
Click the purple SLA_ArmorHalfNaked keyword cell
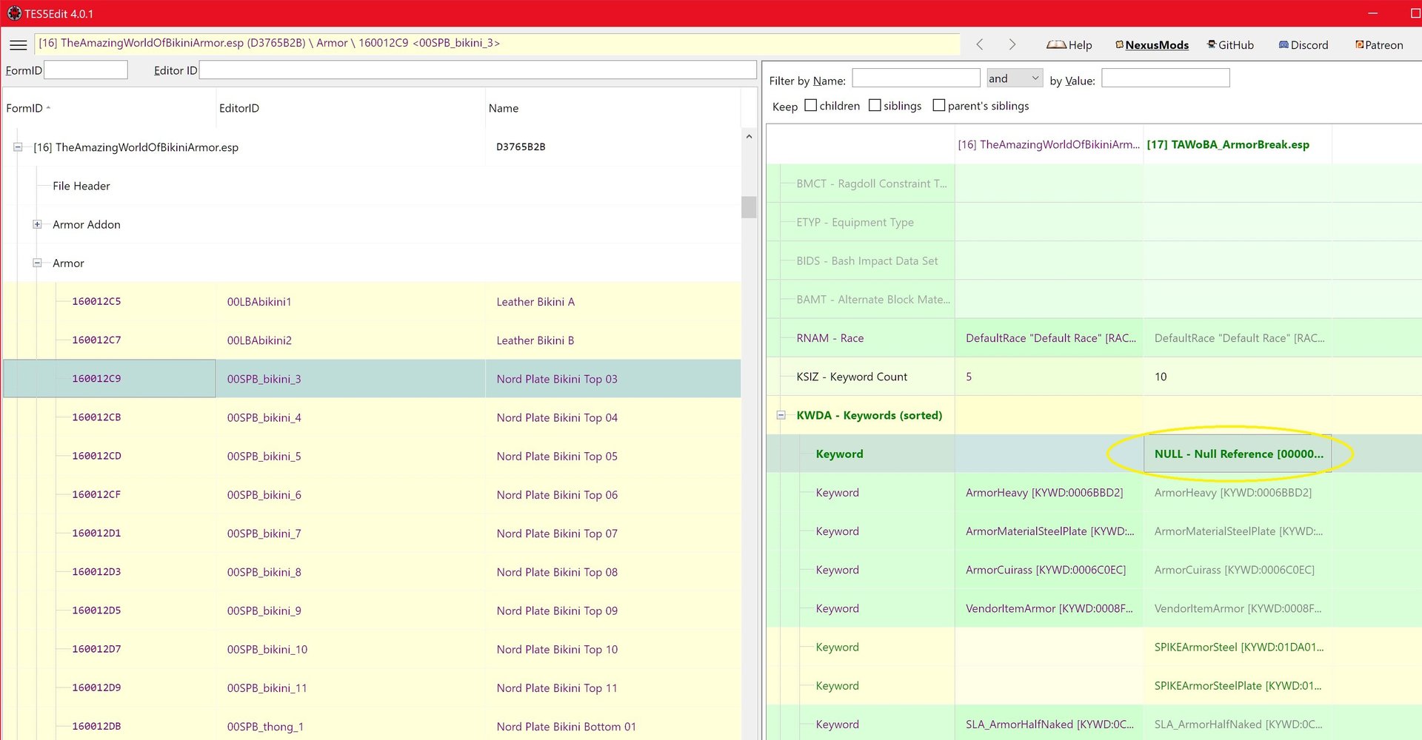(x=1049, y=724)
